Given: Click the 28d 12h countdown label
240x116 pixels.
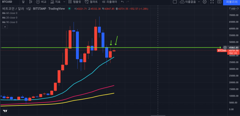Looking at the screenshot, I should (x=233, y=53).
